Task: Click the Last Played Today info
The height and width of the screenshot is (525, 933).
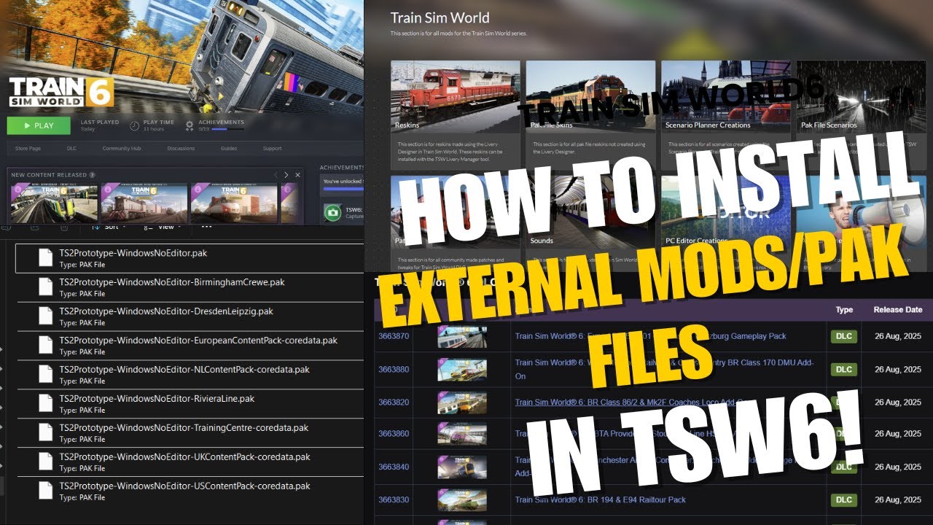Action: 99,125
